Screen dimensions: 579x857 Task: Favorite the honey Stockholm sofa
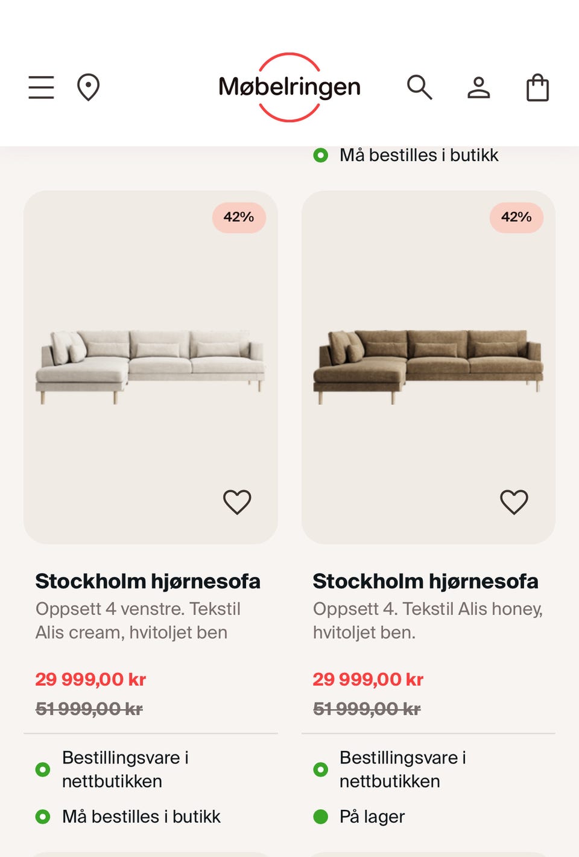514,502
